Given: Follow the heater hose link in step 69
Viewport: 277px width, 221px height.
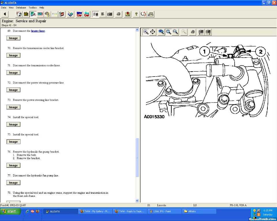Looking at the screenshot, I should click(38, 31).
